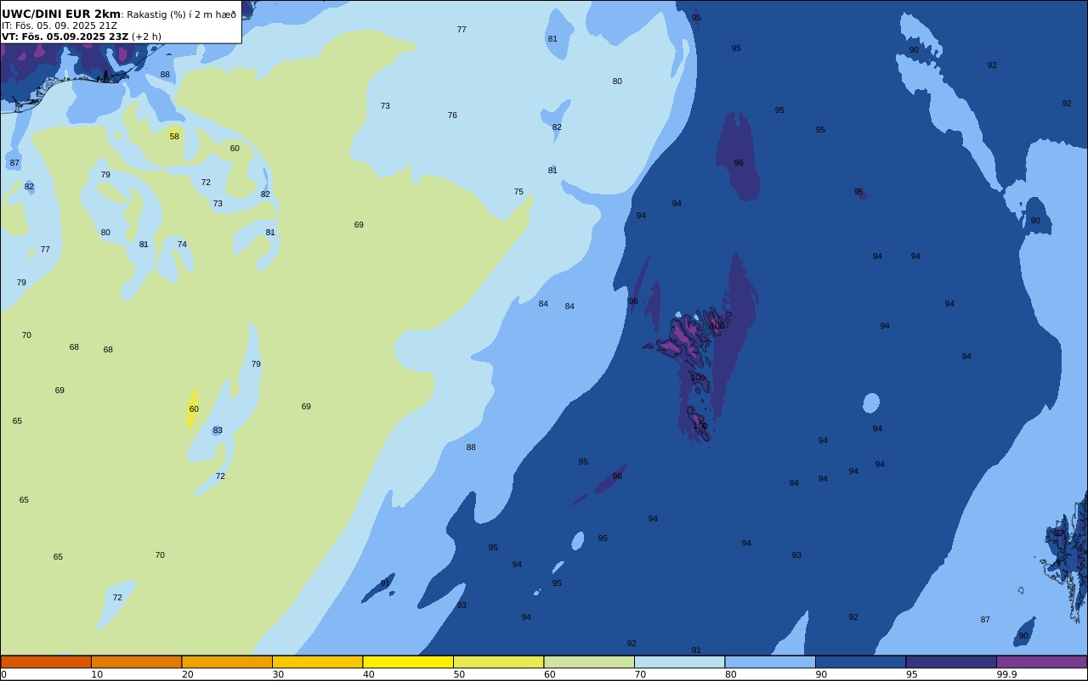Screen dimensions: 1088x681
Task: Click the 95–99.9 dark indigo legend segment
Action: 951,661
